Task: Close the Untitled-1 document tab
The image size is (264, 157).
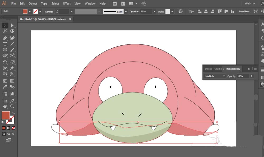Action: [x=70, y=19]
